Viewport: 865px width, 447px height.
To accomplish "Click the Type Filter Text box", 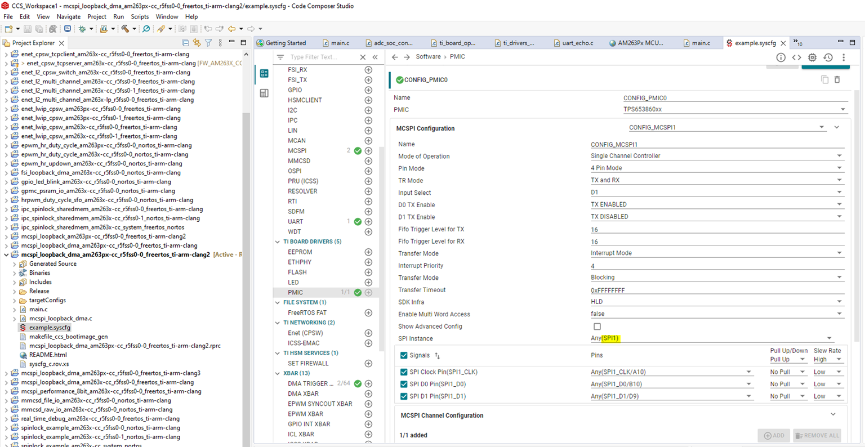I will [x=322, y=57].
